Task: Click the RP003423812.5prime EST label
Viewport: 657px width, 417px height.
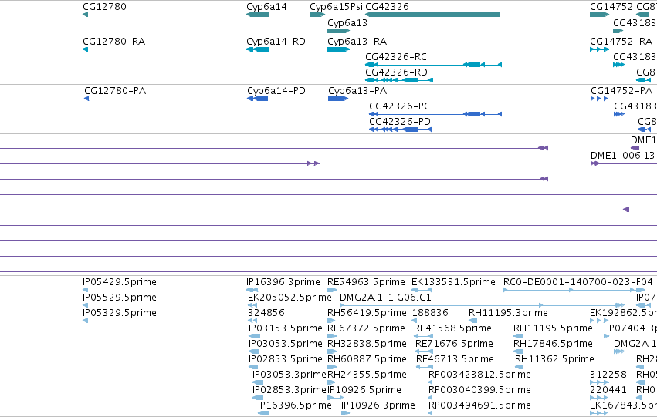Action: [x=479, y=375]
